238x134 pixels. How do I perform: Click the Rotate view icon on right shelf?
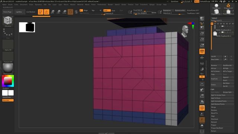[x=202, y=102]
